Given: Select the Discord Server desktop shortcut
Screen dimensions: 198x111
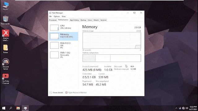Looking at the screenshot, I should [6, 64].
